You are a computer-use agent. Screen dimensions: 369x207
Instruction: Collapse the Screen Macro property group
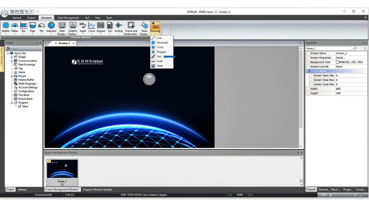click(x=308, y=71)
